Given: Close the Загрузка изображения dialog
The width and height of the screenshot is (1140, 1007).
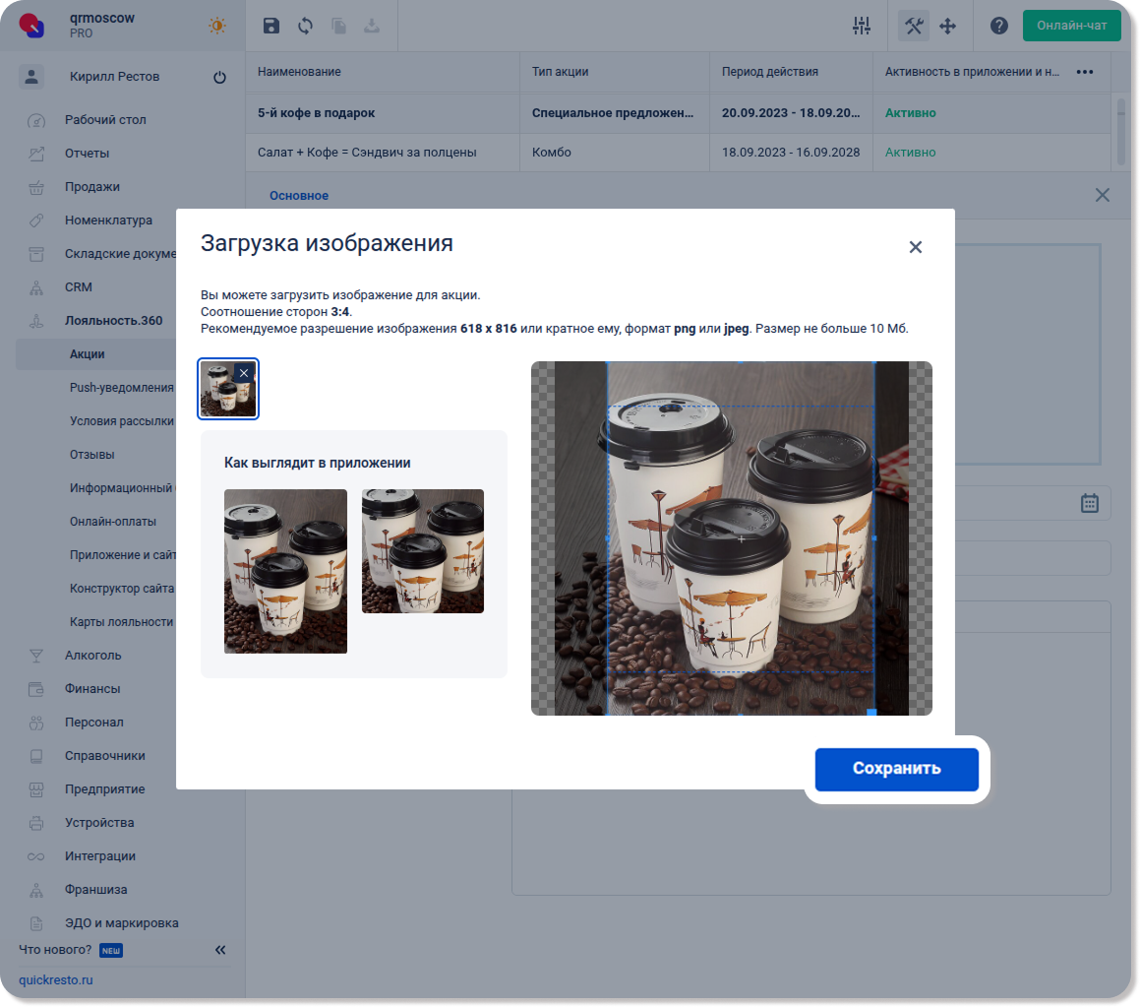Looking at the screenshot, I should pyautogui.click(x=916, y=247).
